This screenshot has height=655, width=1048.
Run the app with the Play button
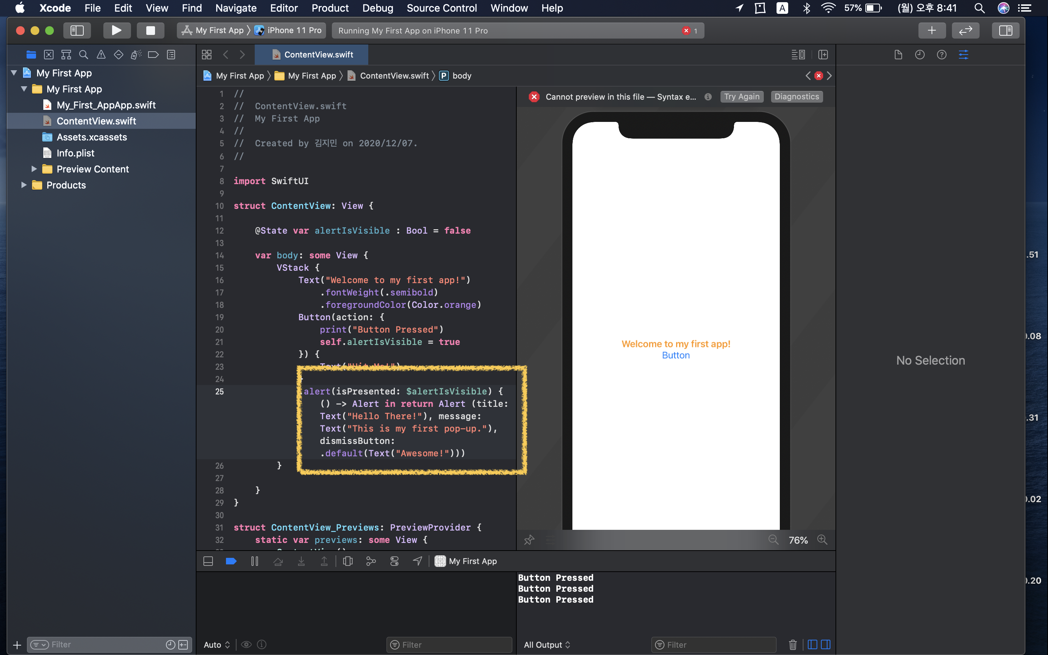tap(116, 30)
